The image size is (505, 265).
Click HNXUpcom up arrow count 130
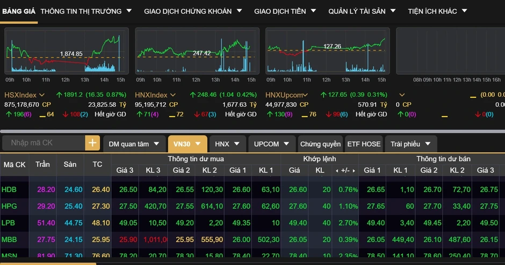point(280,114)
